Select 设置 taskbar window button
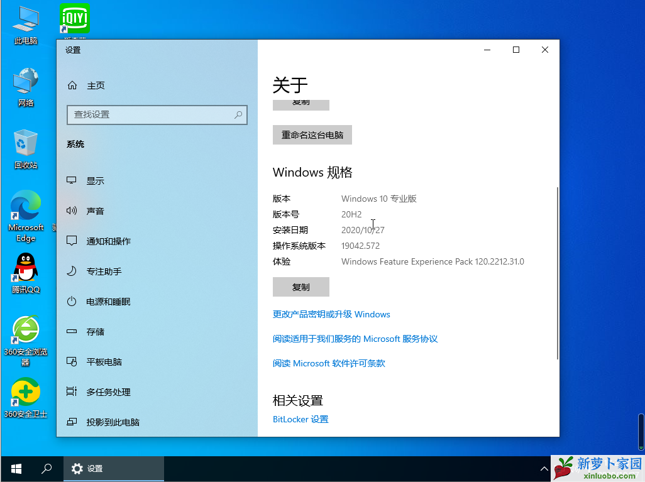 tap(114, 468)
